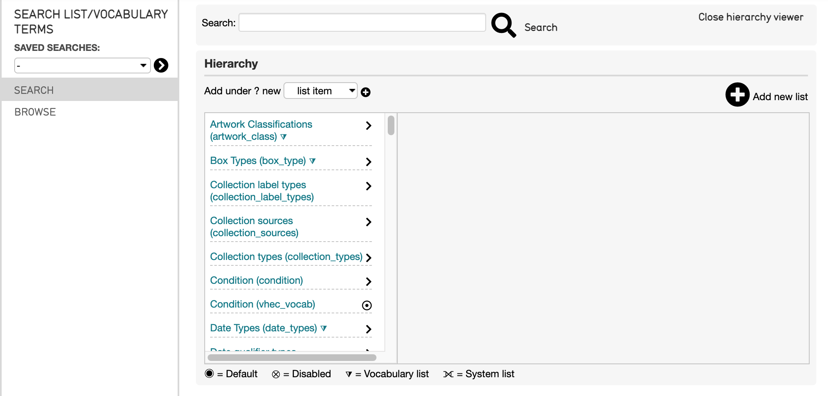Click vocabulary icon next to Date Types
Image resolution: width=828 pixels, height=396 pixels.
[x=324, y=328]
